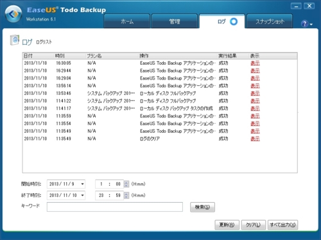The image size is (321, 240).
Task: View details for the 16:30:05 log entry
Action: click(255, 63)
